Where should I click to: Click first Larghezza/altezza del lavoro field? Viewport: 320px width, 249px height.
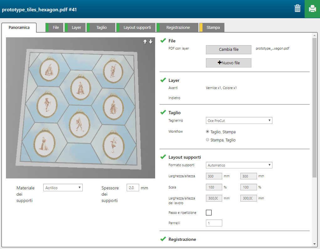coord(214,198)
